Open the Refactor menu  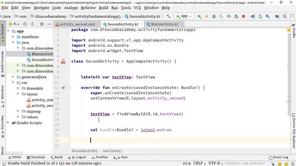click(88, 8)
